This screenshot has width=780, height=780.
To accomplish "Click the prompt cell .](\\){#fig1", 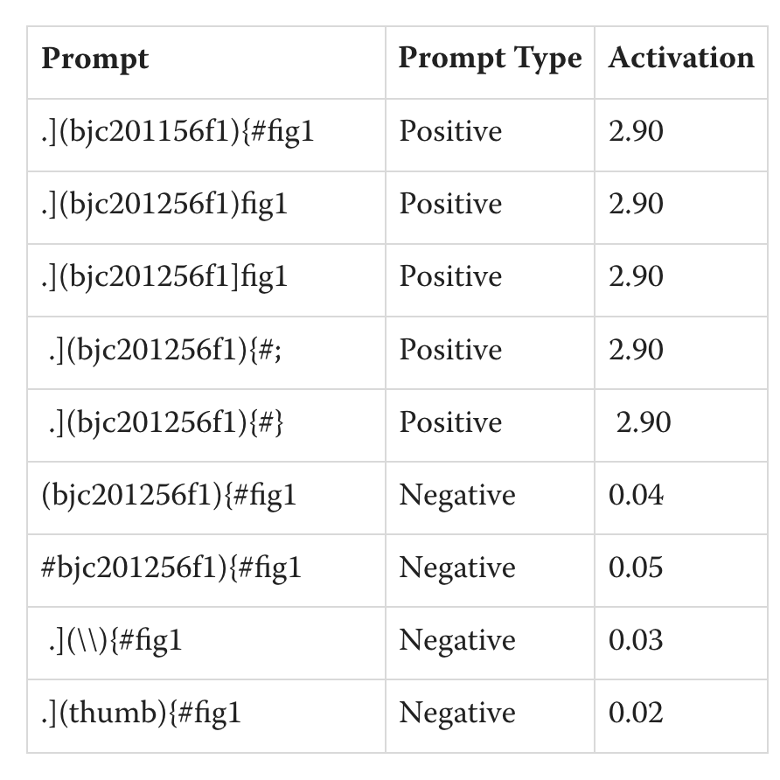I will pos(115,641).
